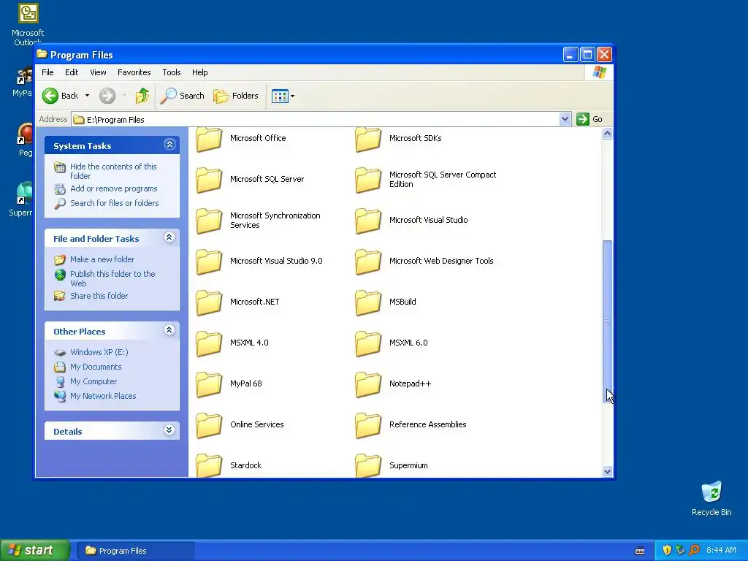
Task: Open the Views icon in toolbar
Action: coord(280,96)
